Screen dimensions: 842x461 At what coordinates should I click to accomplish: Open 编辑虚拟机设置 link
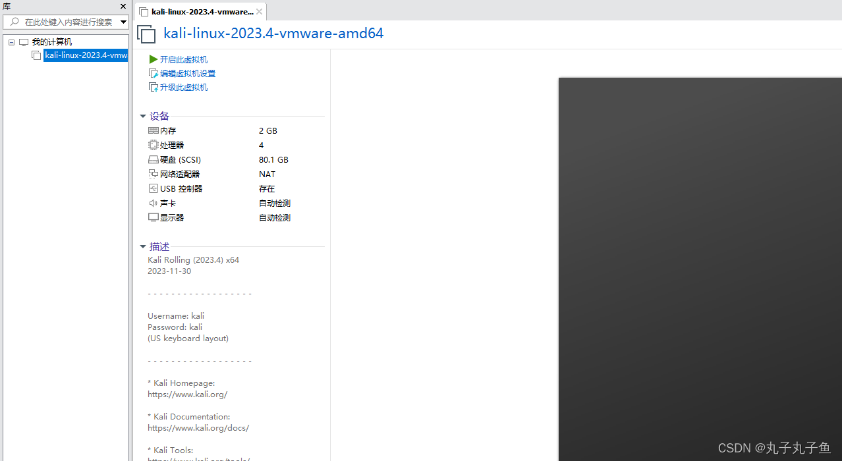[188, 74]
